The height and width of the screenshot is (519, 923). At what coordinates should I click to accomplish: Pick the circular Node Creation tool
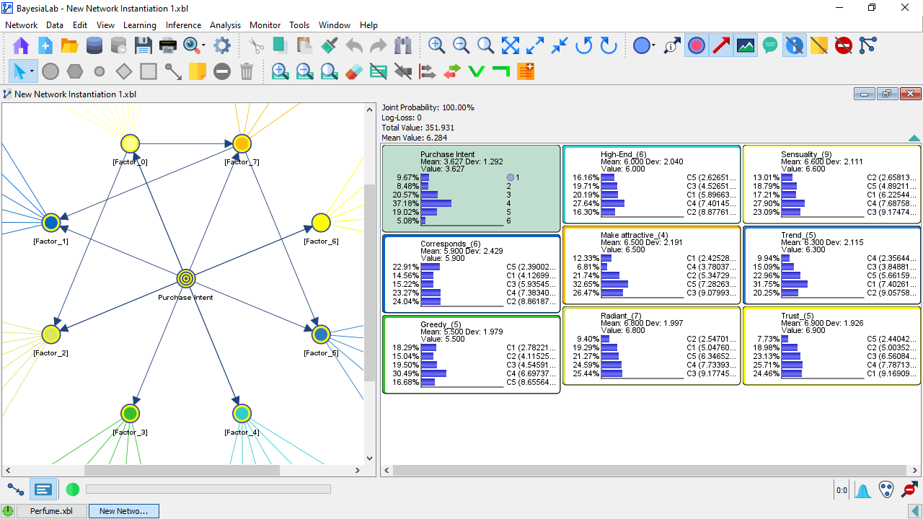point(50,71)
